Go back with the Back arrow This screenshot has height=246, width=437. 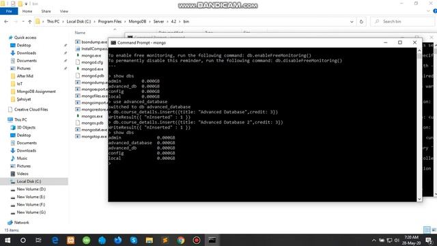tap(6, 21)
